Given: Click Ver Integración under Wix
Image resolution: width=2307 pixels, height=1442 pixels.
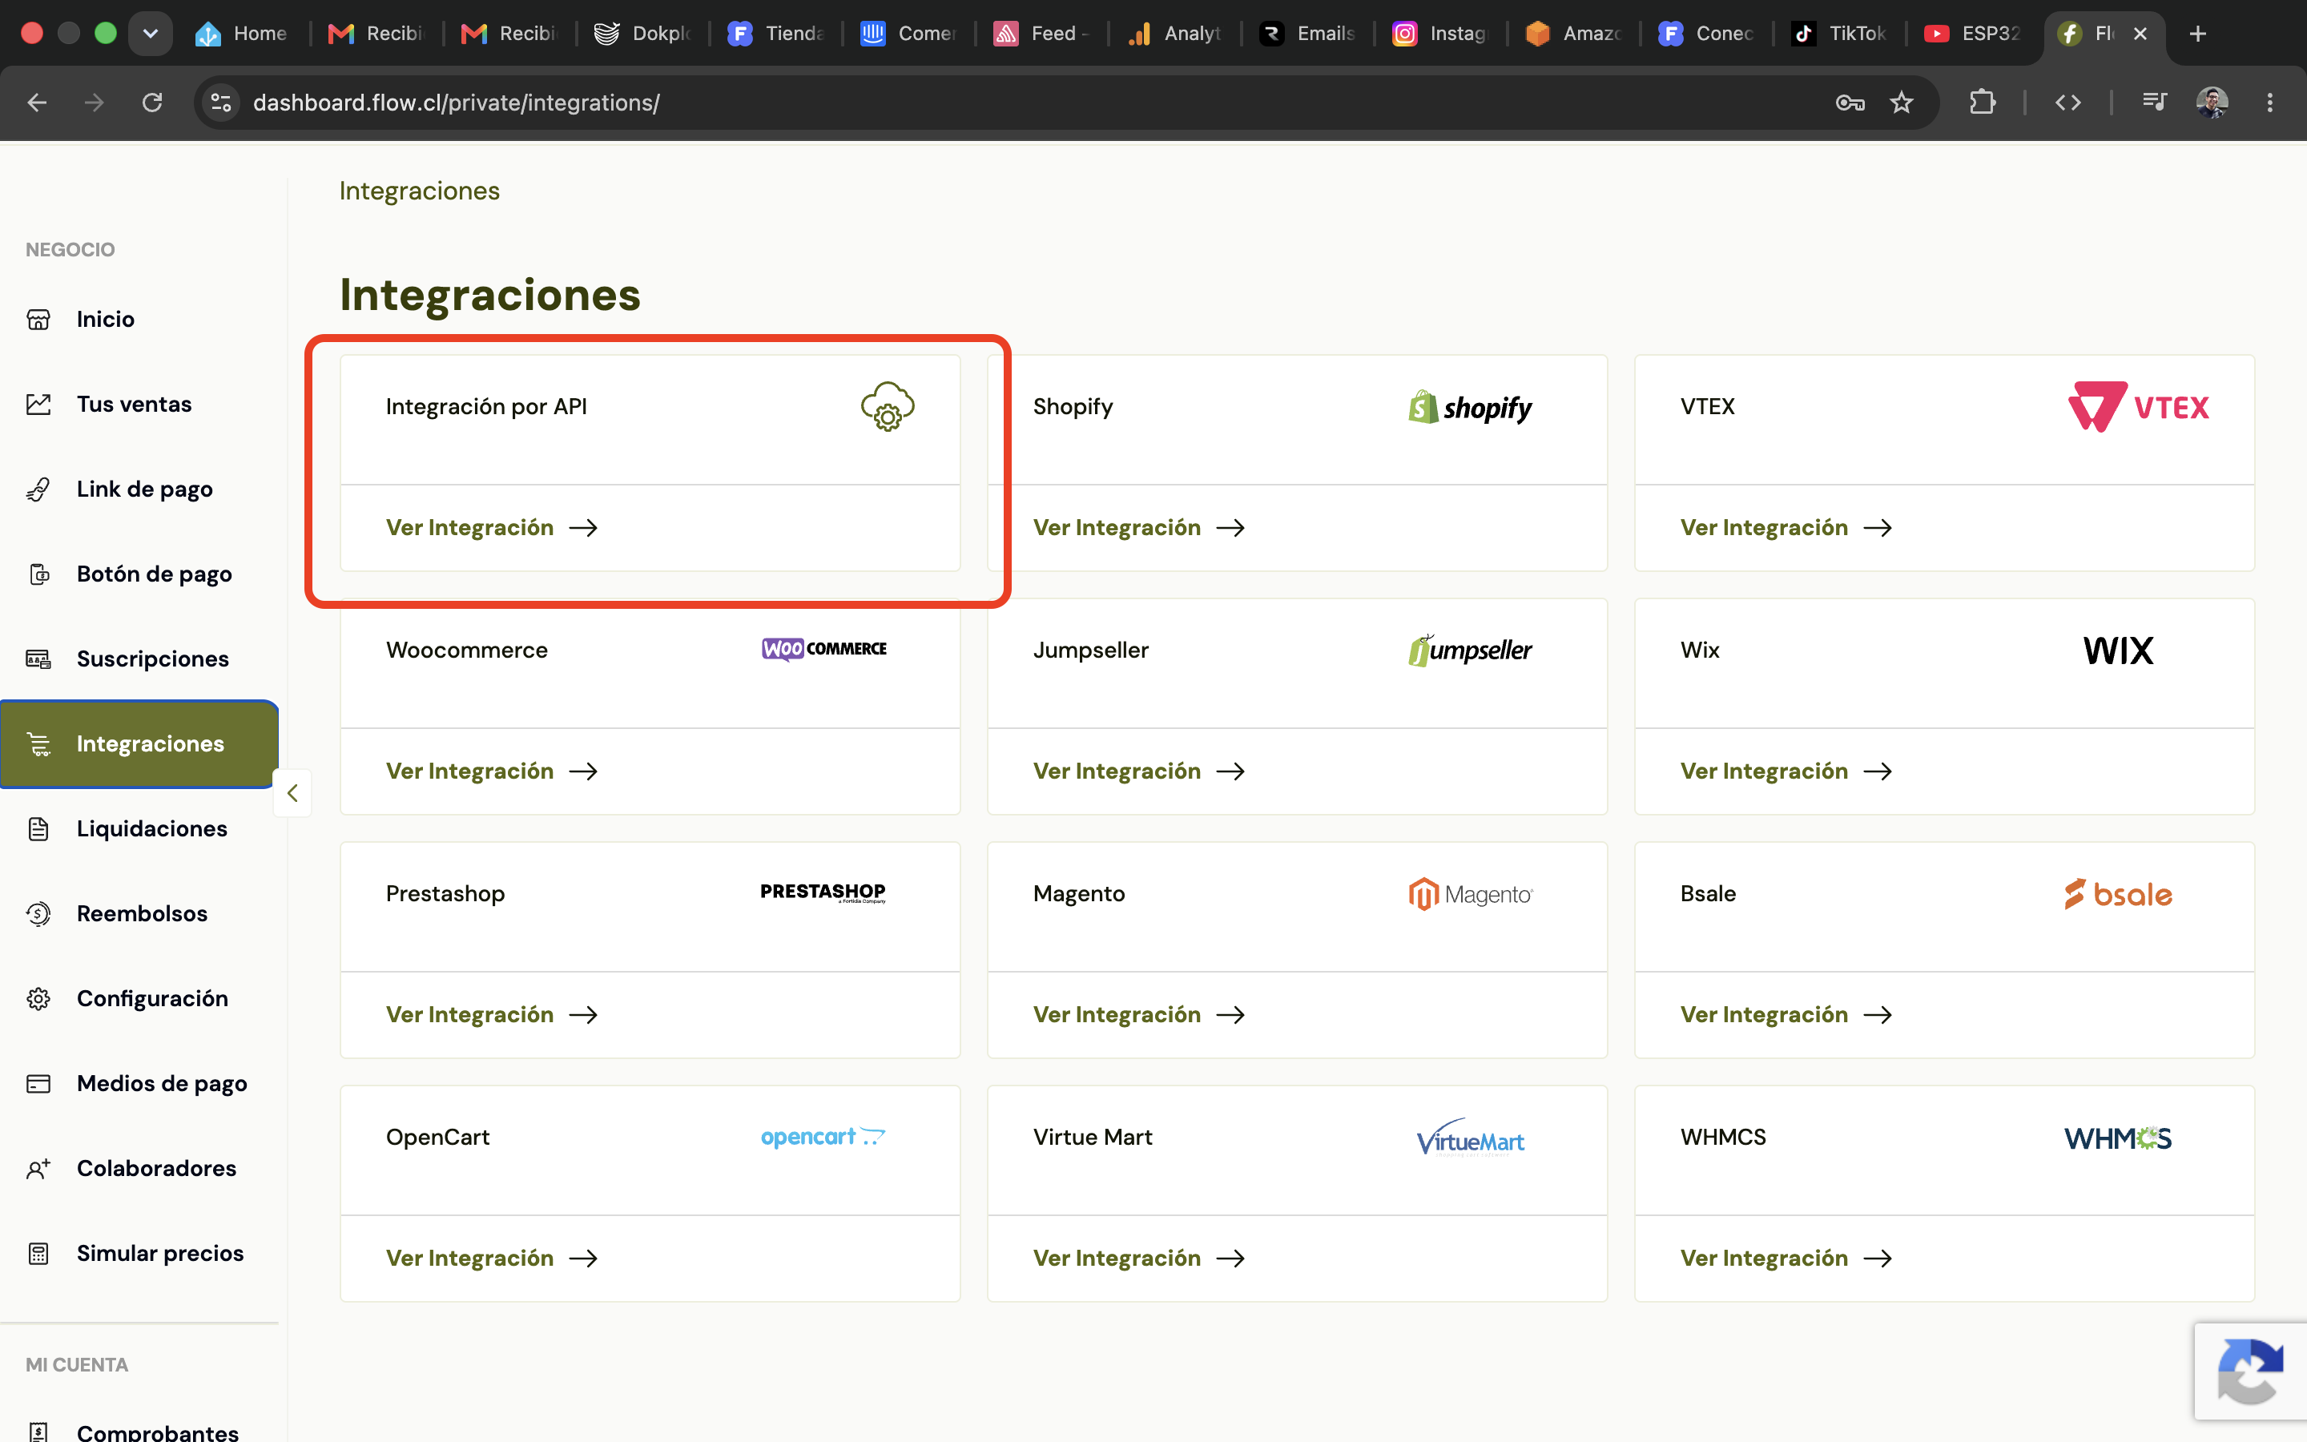Looking at the screenshot, I should pyautogui.click(x=1786, y=771).
